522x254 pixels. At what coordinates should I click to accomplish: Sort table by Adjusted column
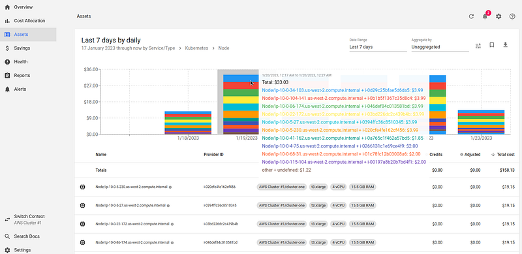pos(470,155)
